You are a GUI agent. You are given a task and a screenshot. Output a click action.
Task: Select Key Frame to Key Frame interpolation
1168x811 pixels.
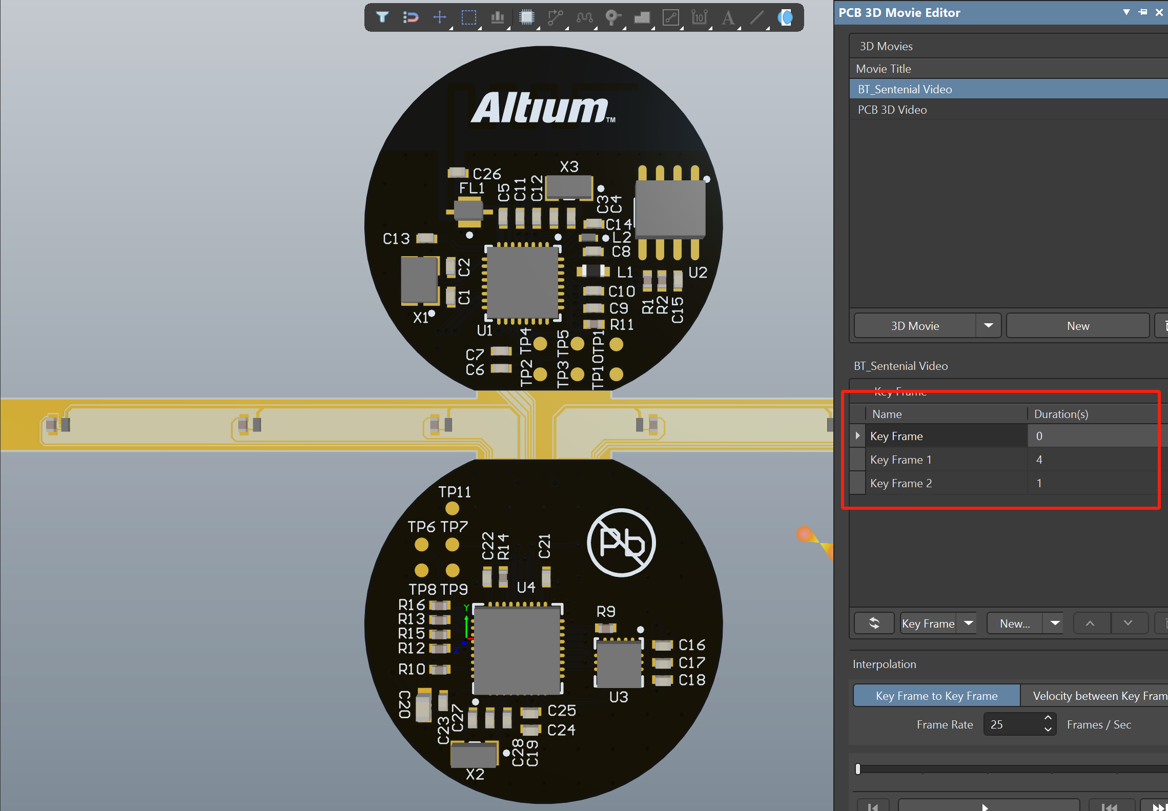pyautogui.click(x=936, y=696)
